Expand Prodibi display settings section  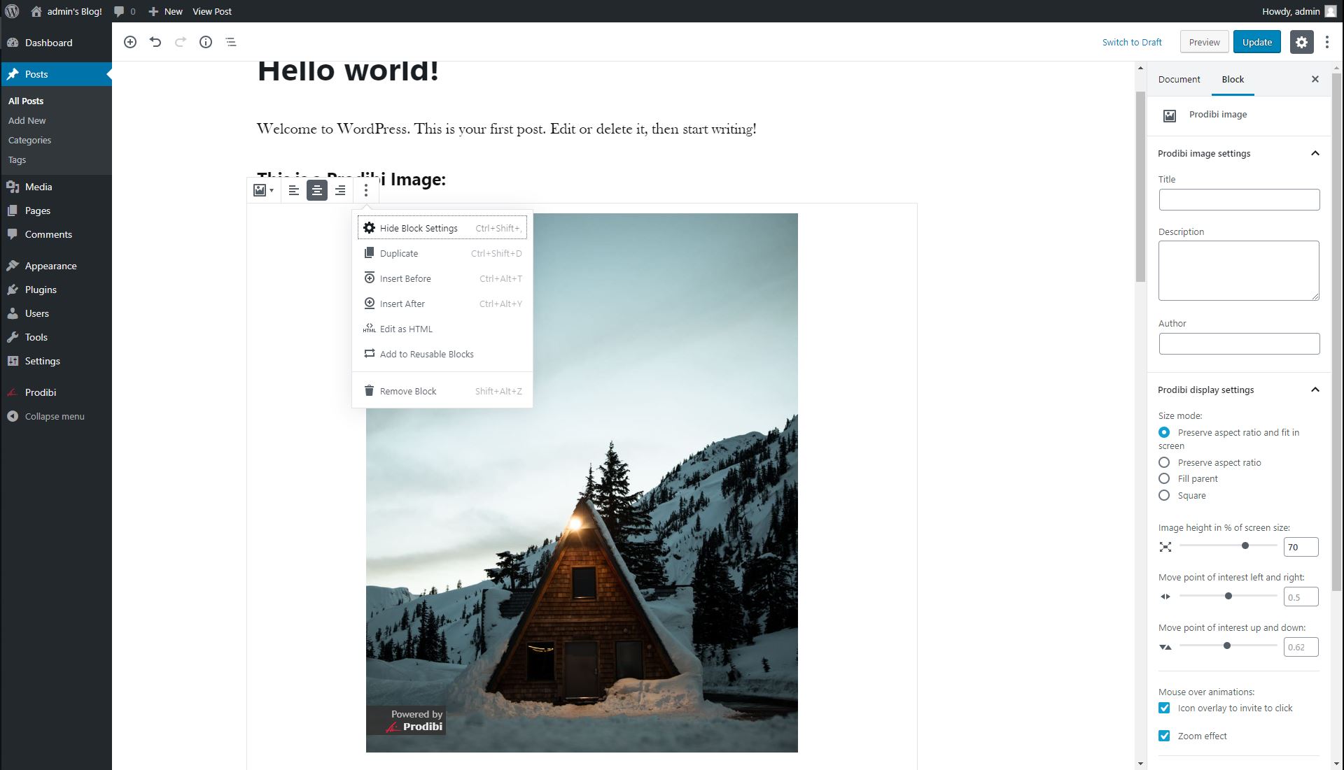(1315, 389)
